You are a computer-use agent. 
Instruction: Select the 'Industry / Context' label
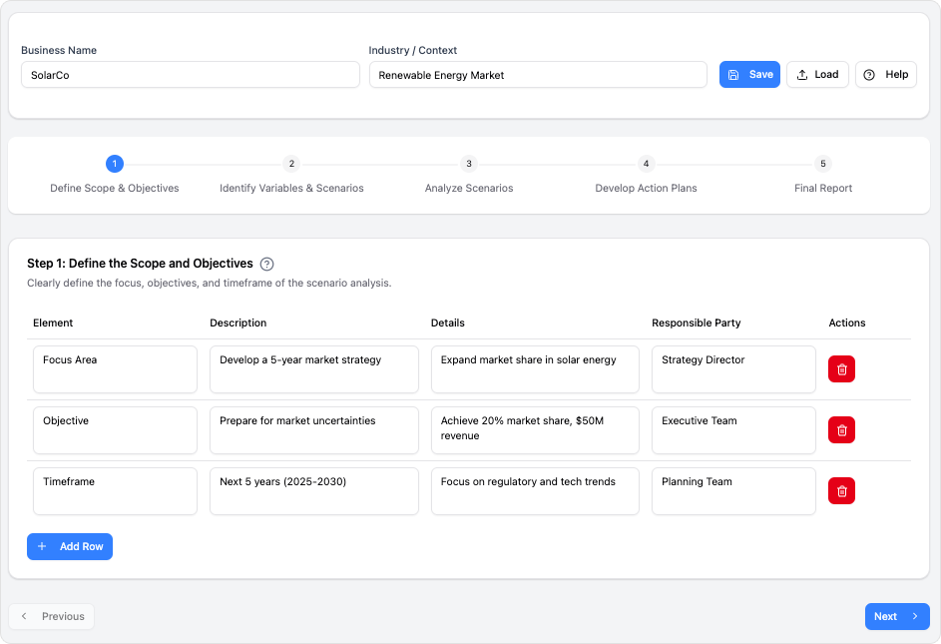tap(413, 51)
